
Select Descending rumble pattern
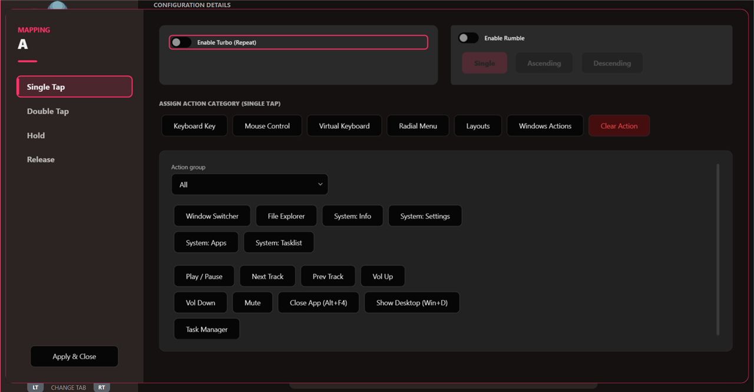tap(612, 63)
